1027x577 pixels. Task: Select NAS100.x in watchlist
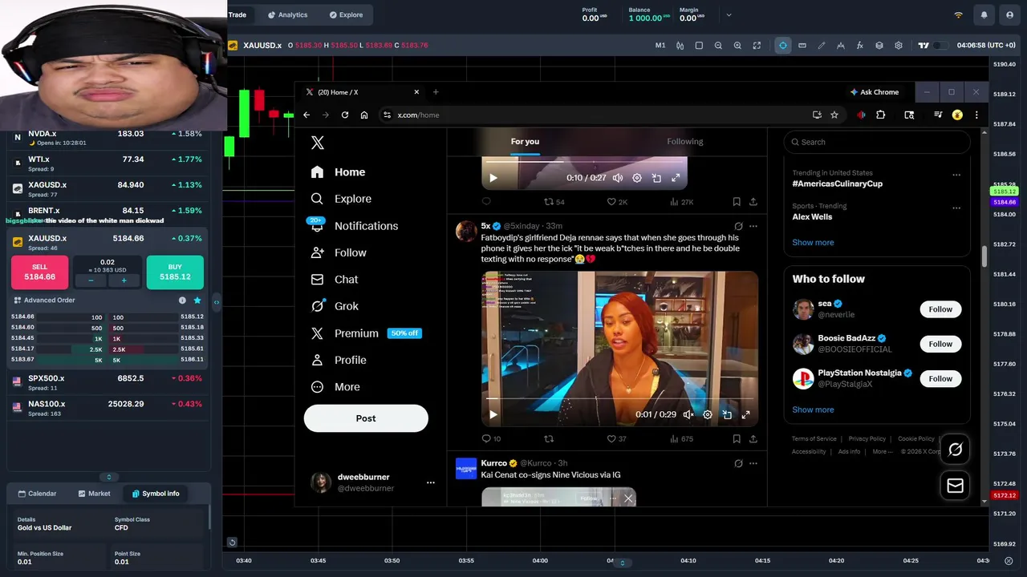tap(108, 408)
